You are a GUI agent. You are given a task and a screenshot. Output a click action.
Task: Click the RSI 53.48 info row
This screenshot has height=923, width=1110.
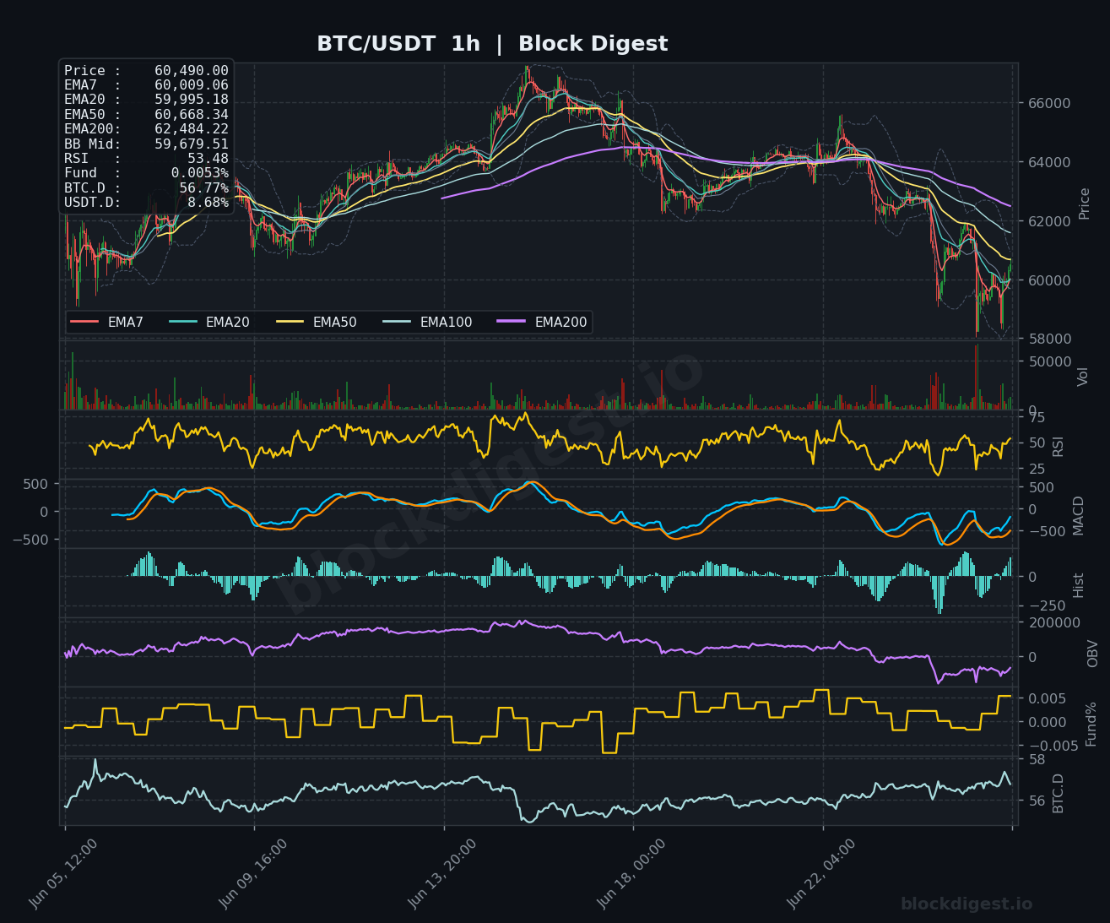click(146, 159)
